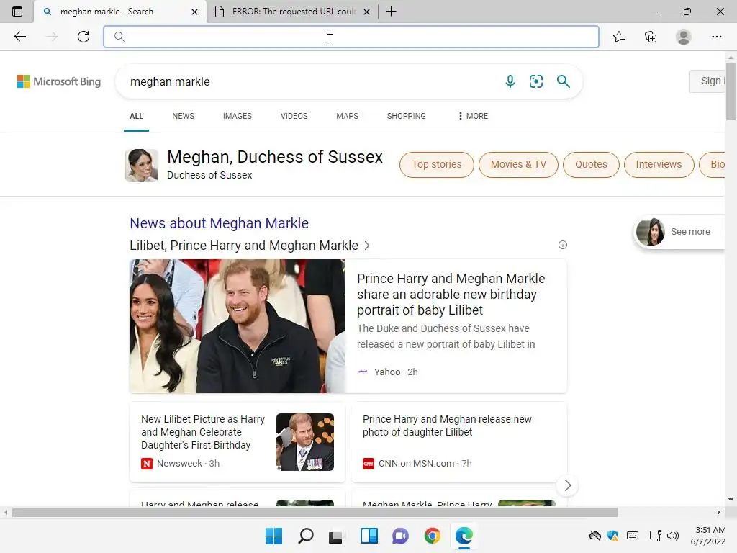Open clock showing 3:51 AM 6/7/2022

[708, 536]
